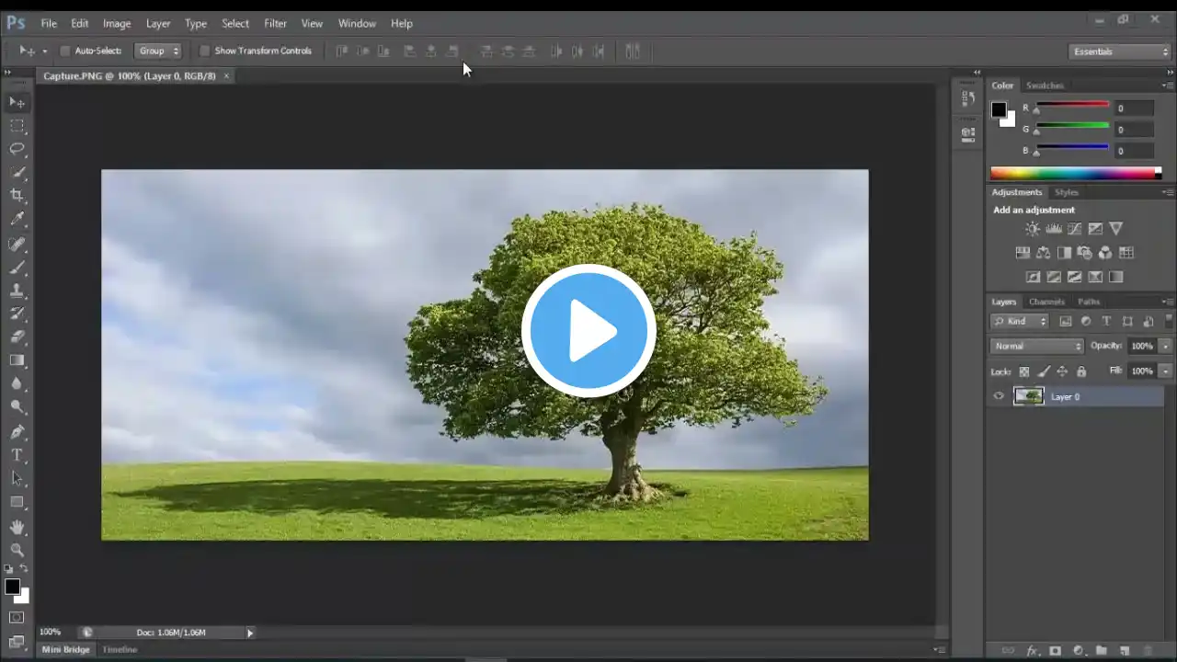Switch to the Paths tab

point(1089,302)
